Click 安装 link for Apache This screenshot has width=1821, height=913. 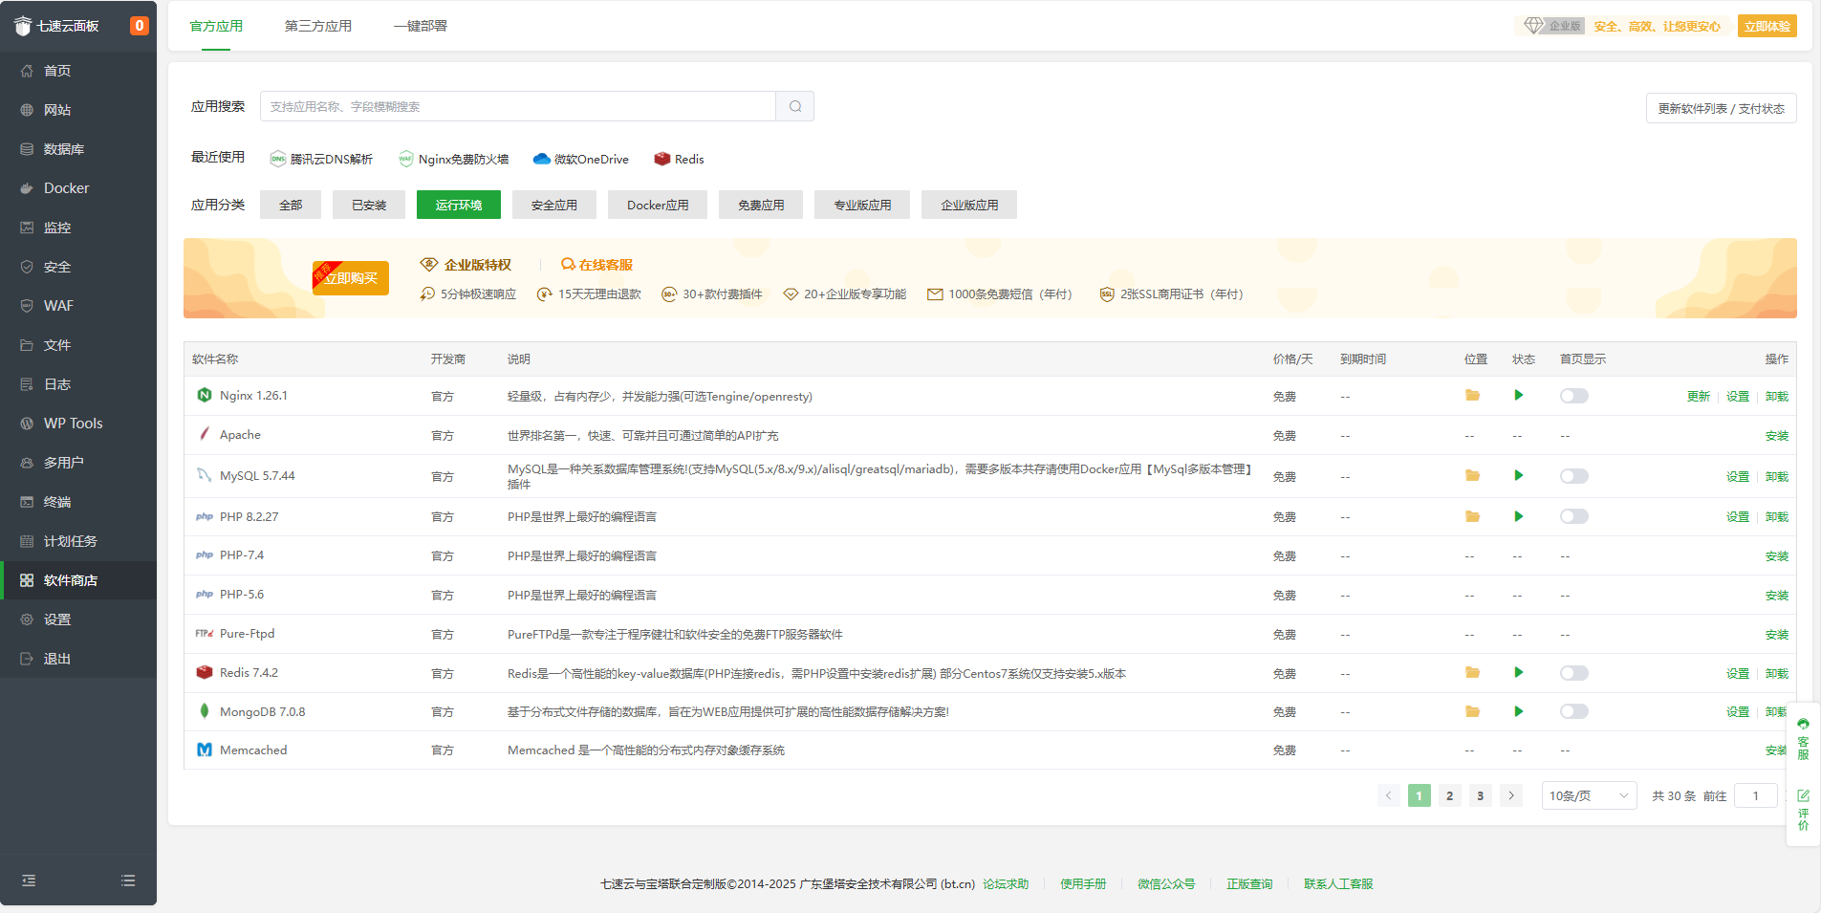pyautogui.click(x=1777, y=435)
